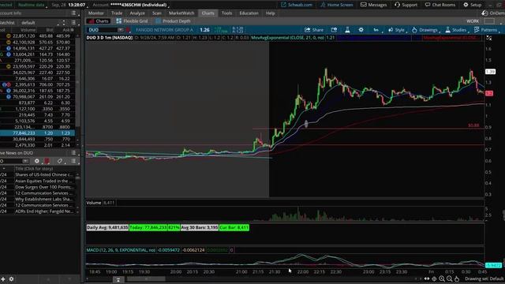
Task: Click the pointer hand icon in chart footer
Action: pyautogui.click(x=457, y=278)
